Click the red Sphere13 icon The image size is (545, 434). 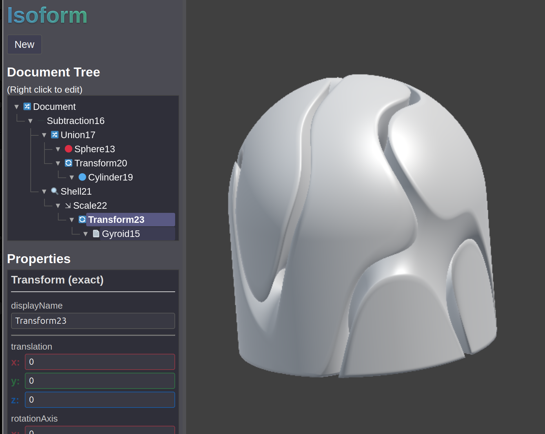(69, 149)
